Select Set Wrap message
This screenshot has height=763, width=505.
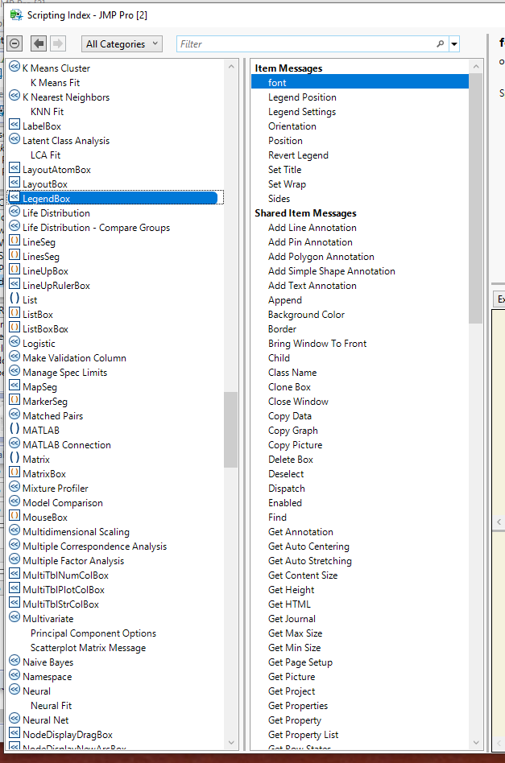coord(287,184)
